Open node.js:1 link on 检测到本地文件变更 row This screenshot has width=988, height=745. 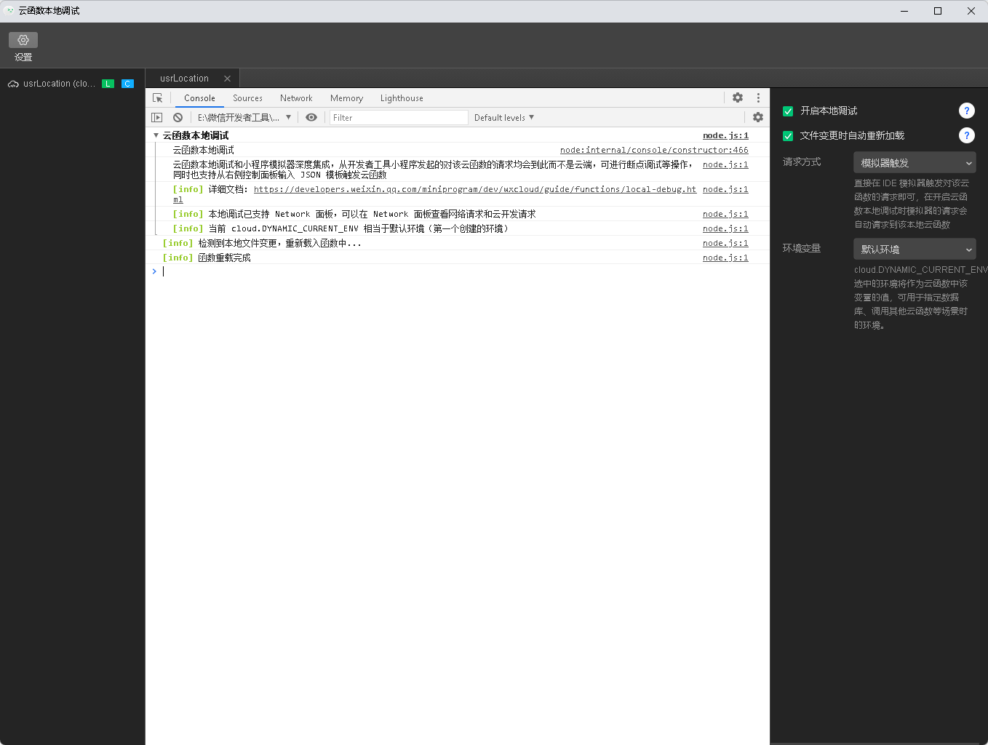click(725, 243)
